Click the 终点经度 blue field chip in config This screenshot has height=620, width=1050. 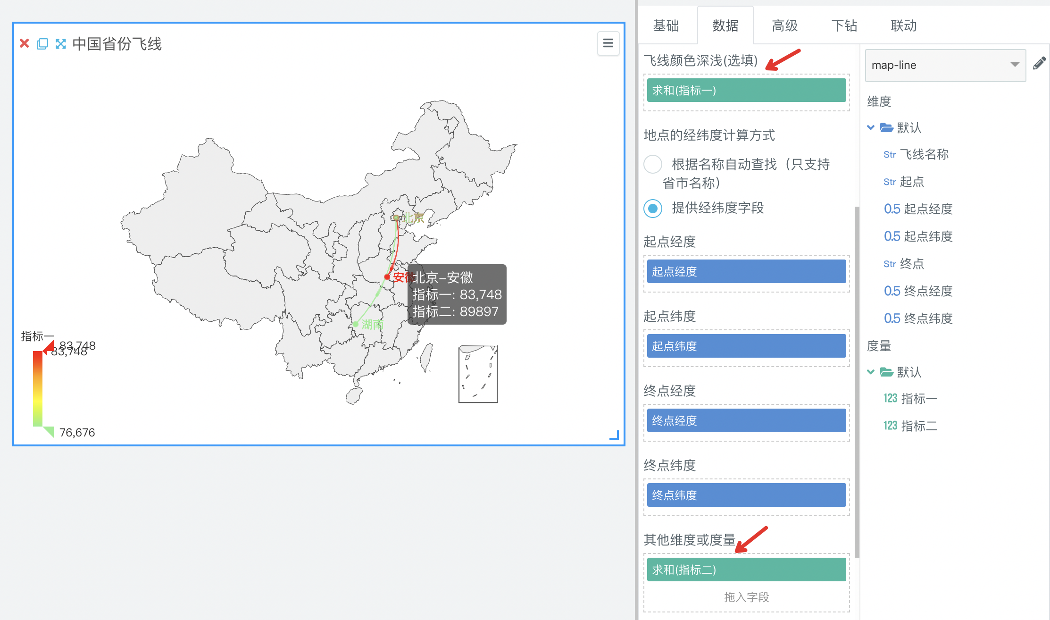click(x=746, y=420)
